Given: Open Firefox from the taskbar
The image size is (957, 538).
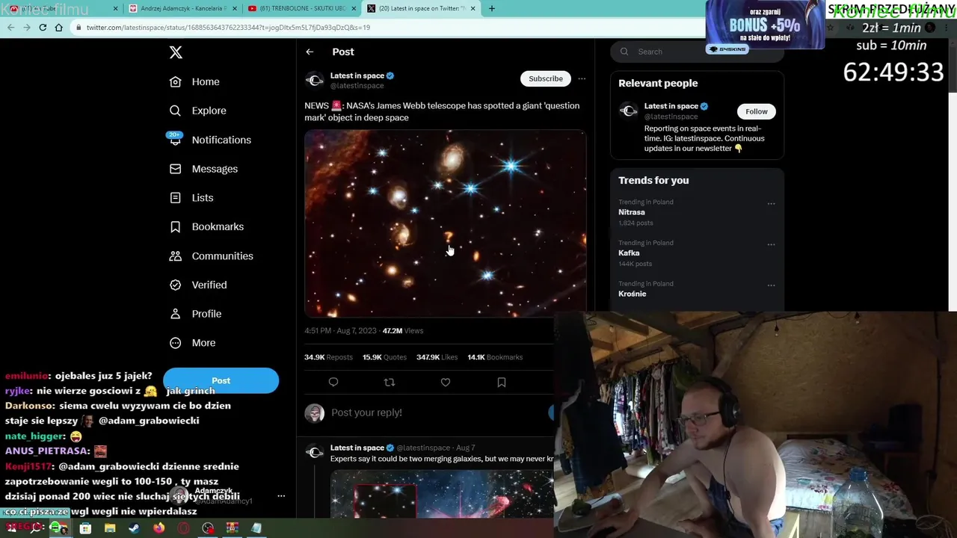Looking at the screenshot, I should point(159,528).
